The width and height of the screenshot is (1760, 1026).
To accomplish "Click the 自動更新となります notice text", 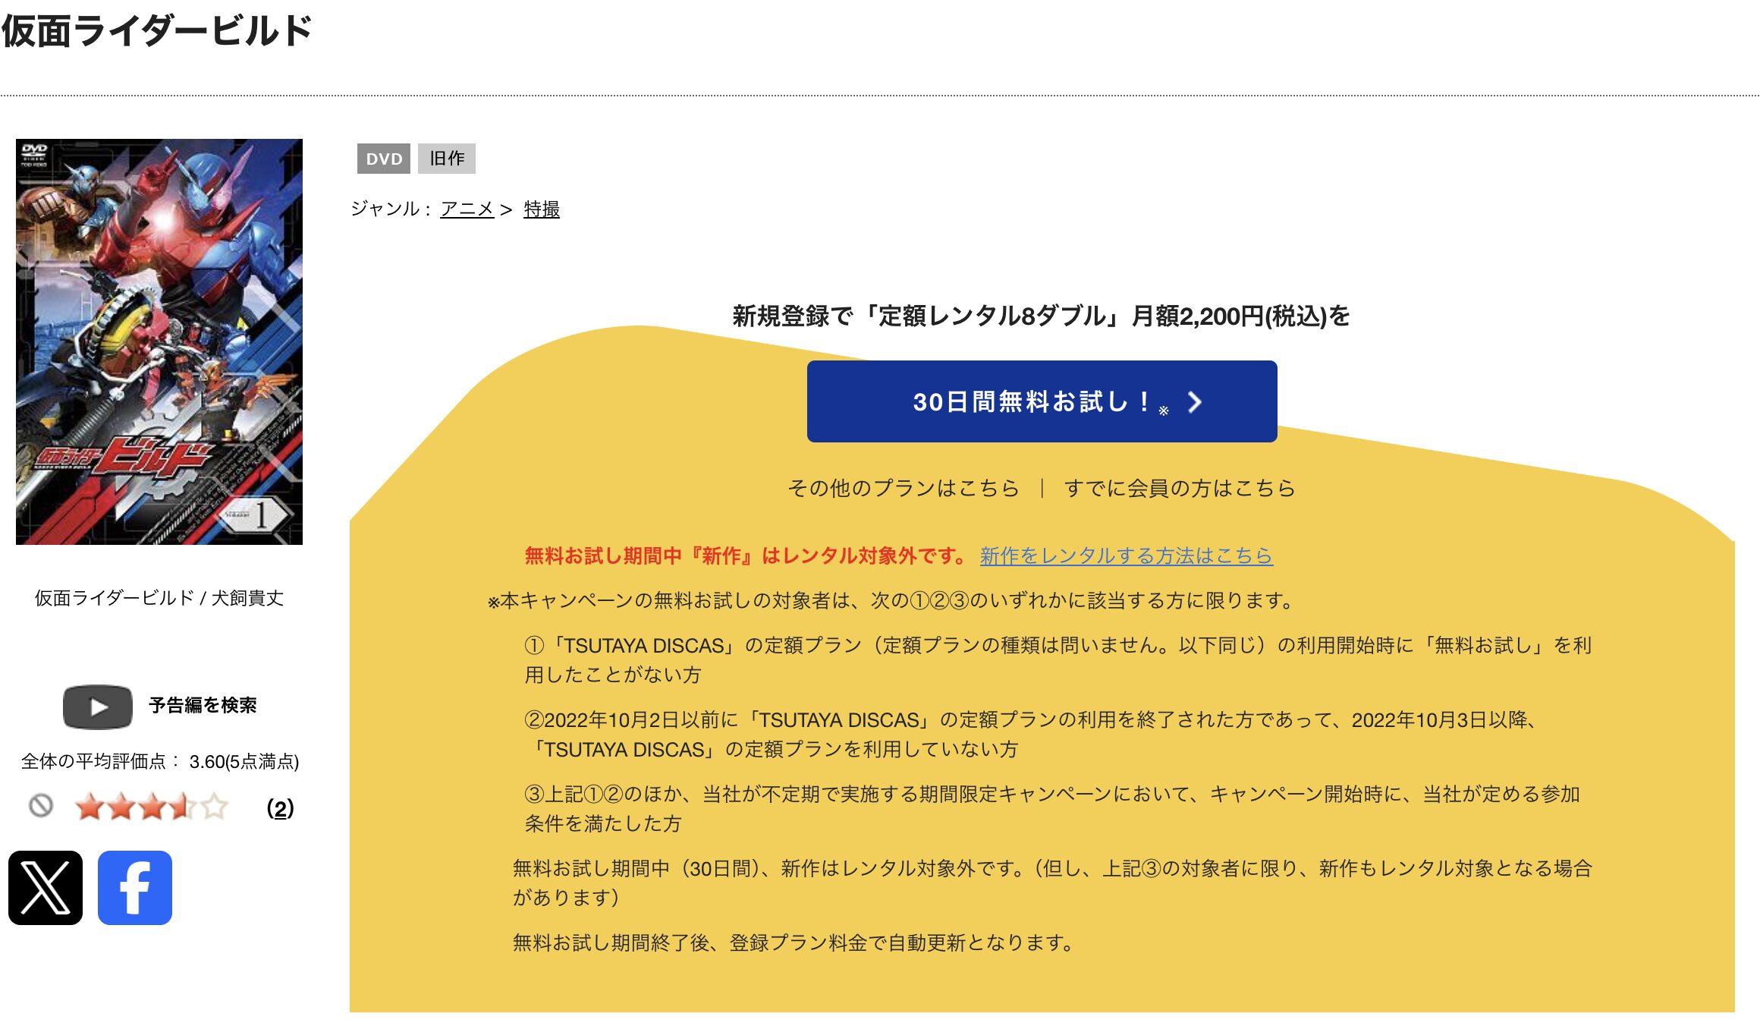I will 794,943.
